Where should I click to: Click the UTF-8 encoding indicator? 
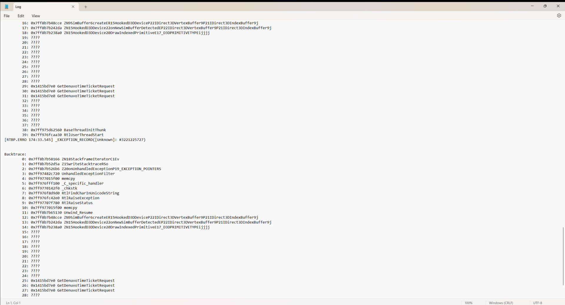[x=537, y=303]
